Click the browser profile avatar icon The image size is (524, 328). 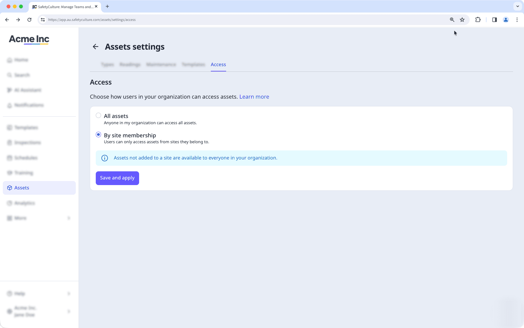[506, 20]
